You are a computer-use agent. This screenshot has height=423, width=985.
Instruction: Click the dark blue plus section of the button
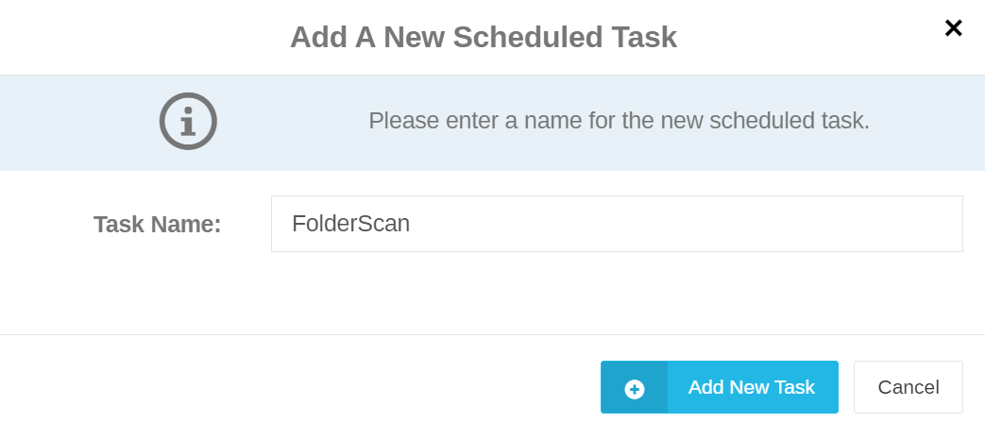click(634, 387)
